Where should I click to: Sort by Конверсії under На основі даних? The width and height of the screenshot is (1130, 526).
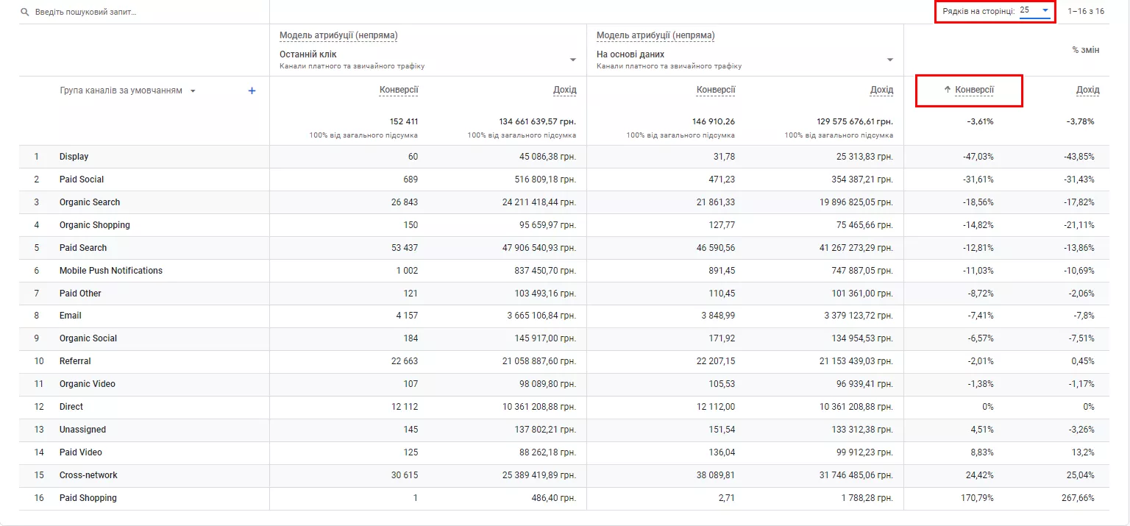point(716,90)
